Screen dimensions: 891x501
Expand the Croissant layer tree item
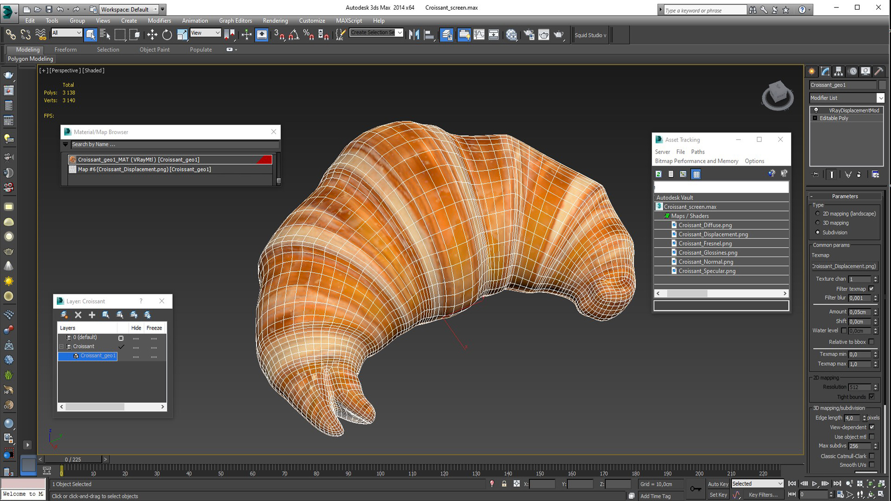(61, 346)
